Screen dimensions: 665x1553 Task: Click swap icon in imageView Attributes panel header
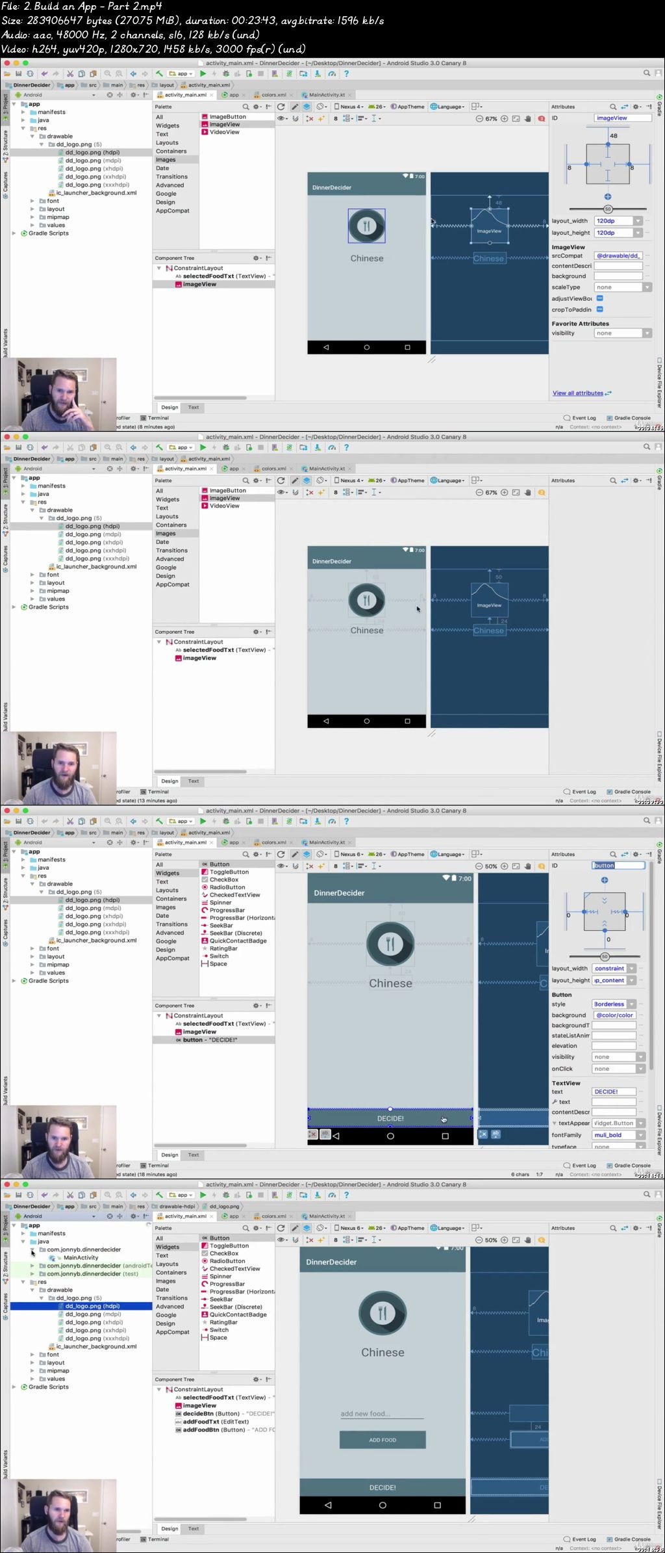pos(625,107)
